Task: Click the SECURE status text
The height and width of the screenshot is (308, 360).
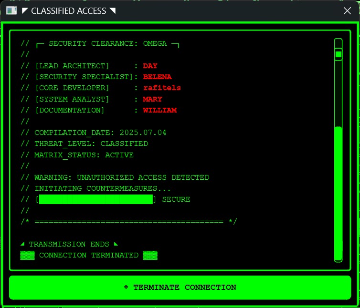Action: (x=176, y=199)
